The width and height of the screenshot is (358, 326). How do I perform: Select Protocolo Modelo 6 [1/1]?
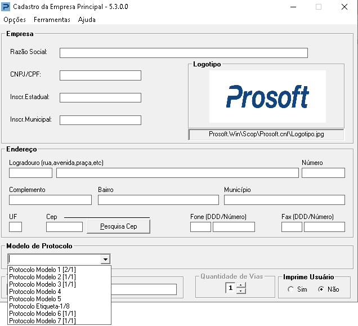tap(59, 314)
